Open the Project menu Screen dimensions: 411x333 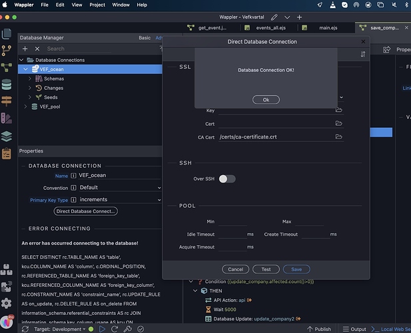click(97, 5)
